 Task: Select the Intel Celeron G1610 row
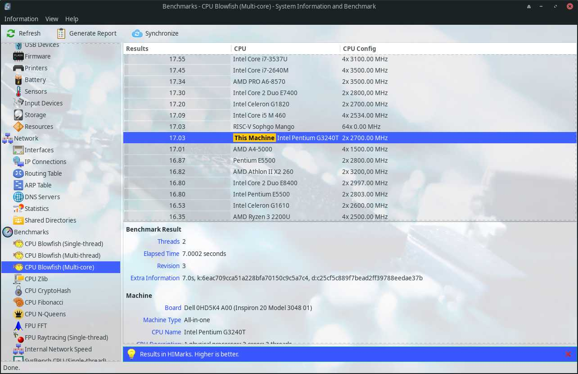(350, 205)
